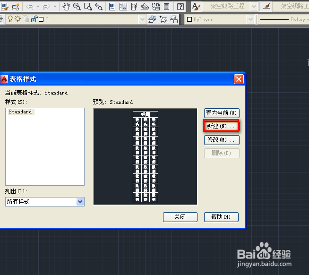The height and width of the screenshot is (275, 309).
Task: Select the Zoom Realtime tool
Action: 77,7
